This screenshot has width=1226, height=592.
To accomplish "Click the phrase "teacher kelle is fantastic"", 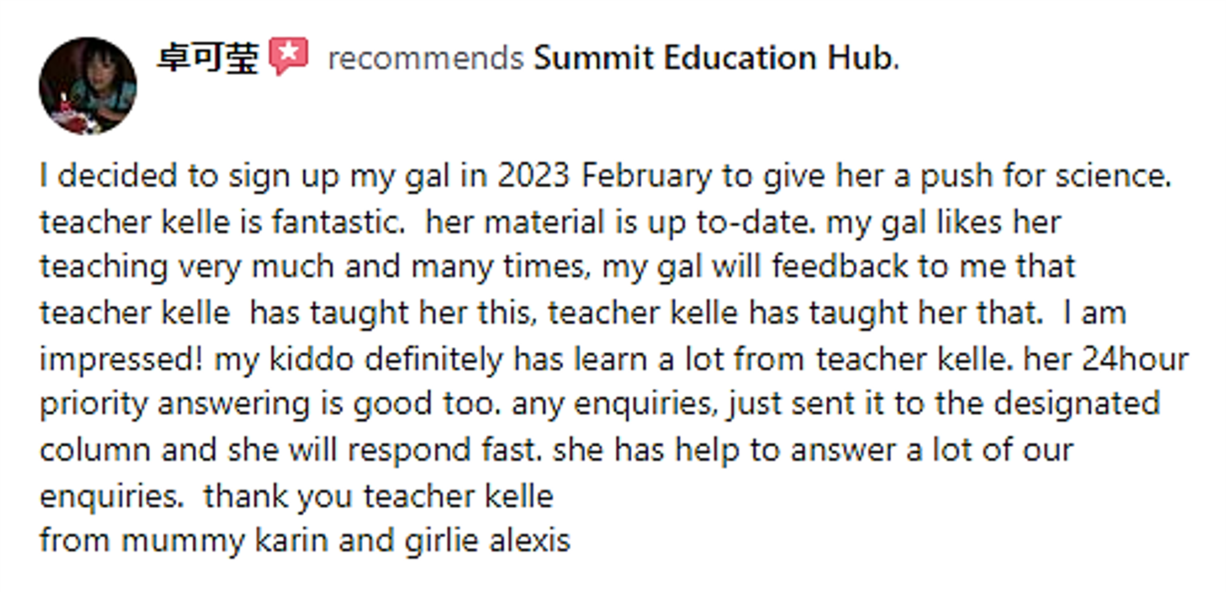I will pyautogui.click(x=221, y=222).
